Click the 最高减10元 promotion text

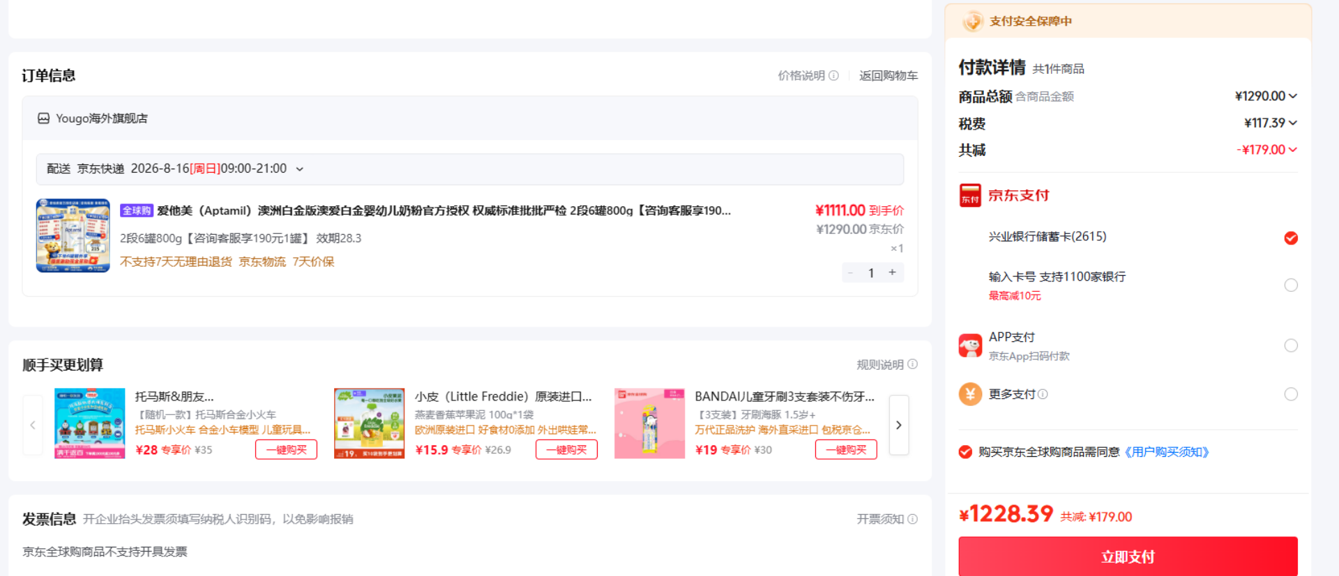[x=1015, y=296]
